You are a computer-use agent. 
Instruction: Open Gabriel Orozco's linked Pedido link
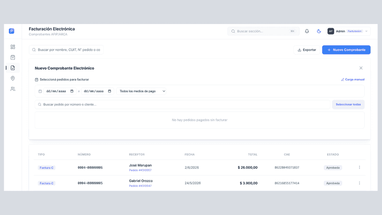coord(140,186)
